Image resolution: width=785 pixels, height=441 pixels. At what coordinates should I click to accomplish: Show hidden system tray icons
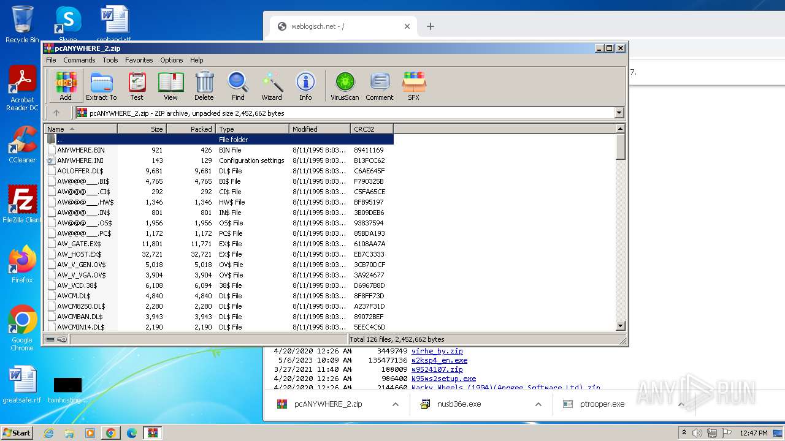tap(684, 433)
